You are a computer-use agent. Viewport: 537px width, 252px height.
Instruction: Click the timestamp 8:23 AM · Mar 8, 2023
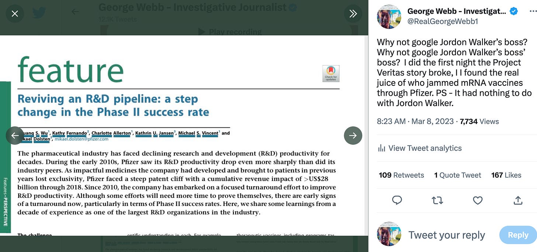pos(416,122)
